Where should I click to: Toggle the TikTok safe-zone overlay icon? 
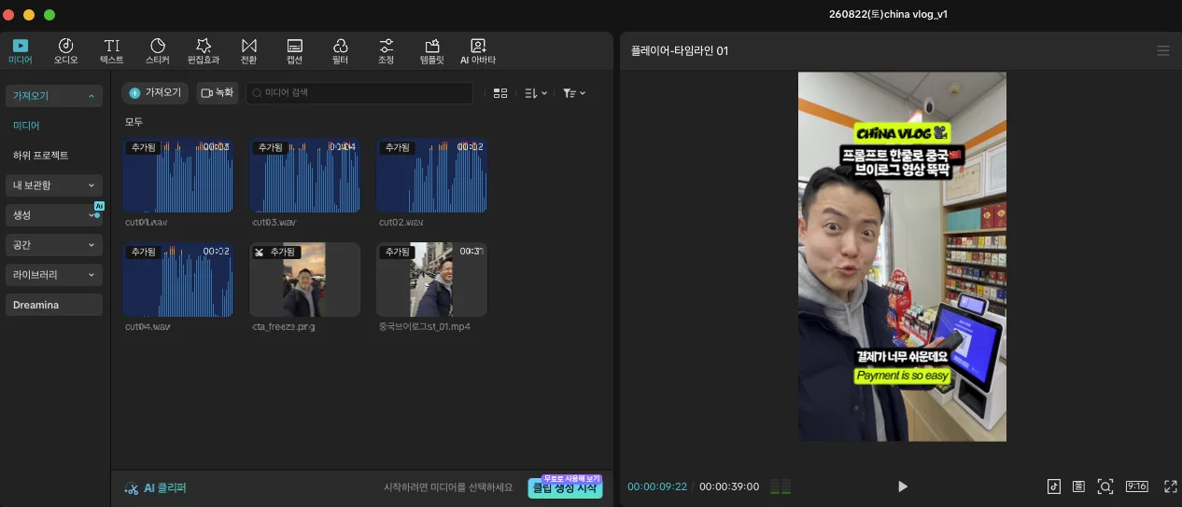tap(1053, 486)
